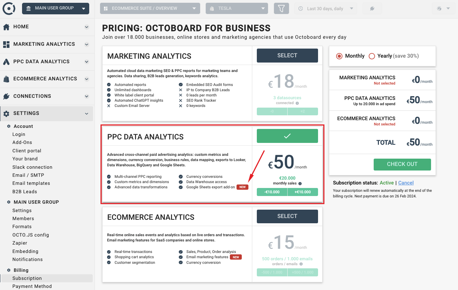Open the Embedding settings item

(x=26, y=251)
